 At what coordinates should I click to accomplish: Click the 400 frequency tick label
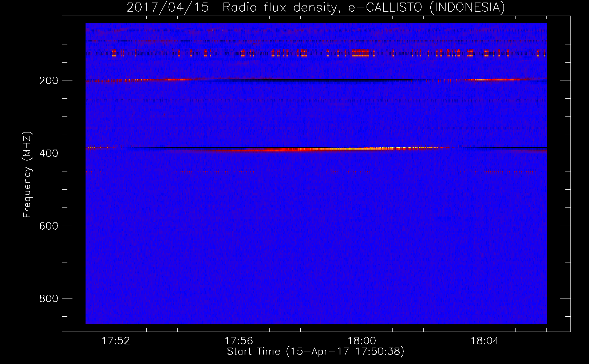tap(49, 153)
